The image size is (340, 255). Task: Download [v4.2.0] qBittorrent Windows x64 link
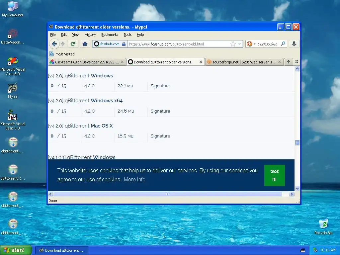(85, 101)
